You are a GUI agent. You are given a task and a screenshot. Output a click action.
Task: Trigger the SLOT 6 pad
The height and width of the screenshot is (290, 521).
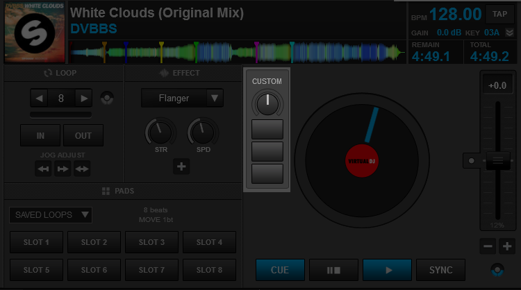(x=94, y=270)
